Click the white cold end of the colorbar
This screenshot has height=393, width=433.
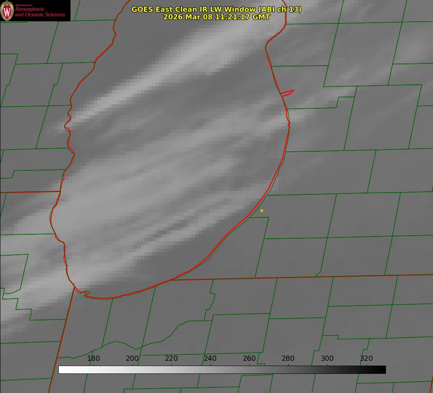(x=62, y=370)
